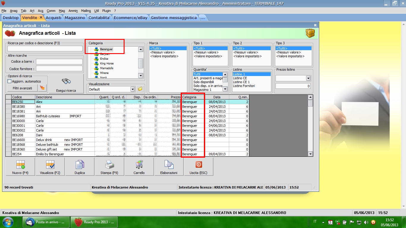Screen dimensions: 406x228
Task: Switch to the Ecommerce/eBay tab
Action: pos(130,18)
